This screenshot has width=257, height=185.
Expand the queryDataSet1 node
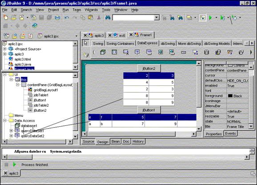pos(11,131)
